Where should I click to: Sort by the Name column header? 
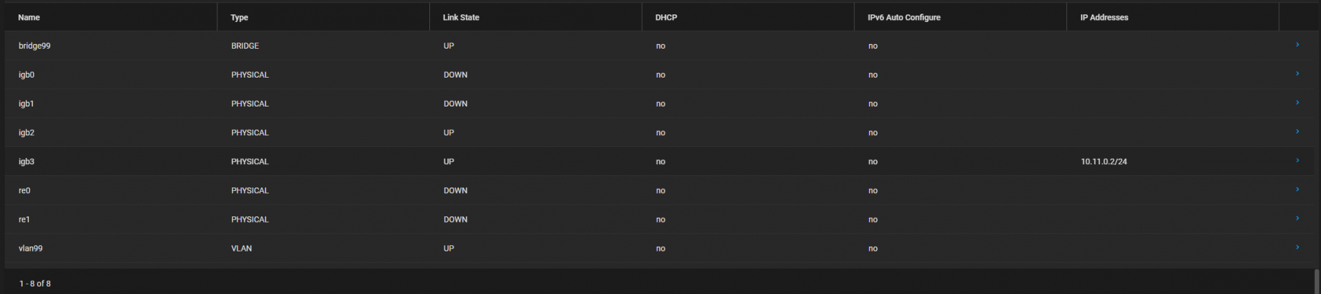point(29,17)
